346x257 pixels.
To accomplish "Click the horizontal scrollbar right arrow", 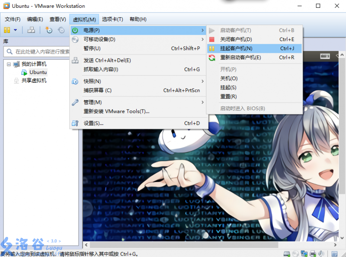I will point(335,245).
